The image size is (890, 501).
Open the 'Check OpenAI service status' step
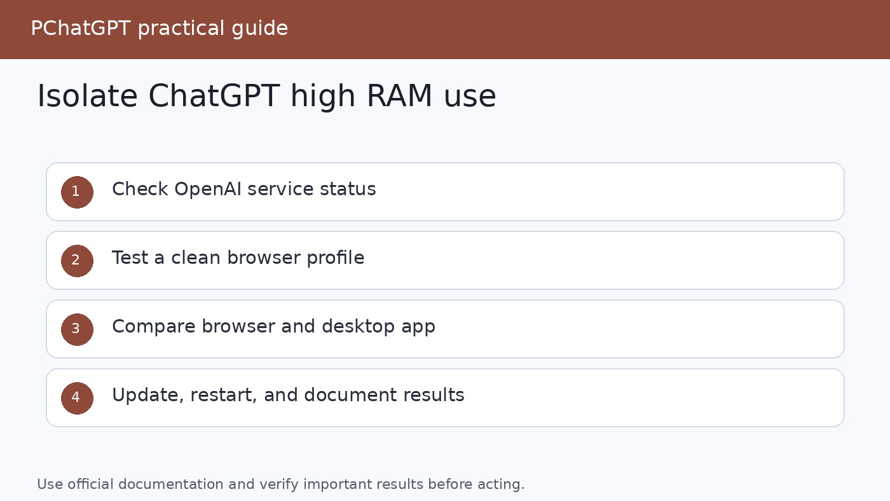[x=445, y=192]
